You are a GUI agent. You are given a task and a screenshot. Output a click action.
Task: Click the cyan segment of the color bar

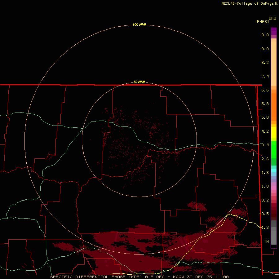click(x=274, y=170)
